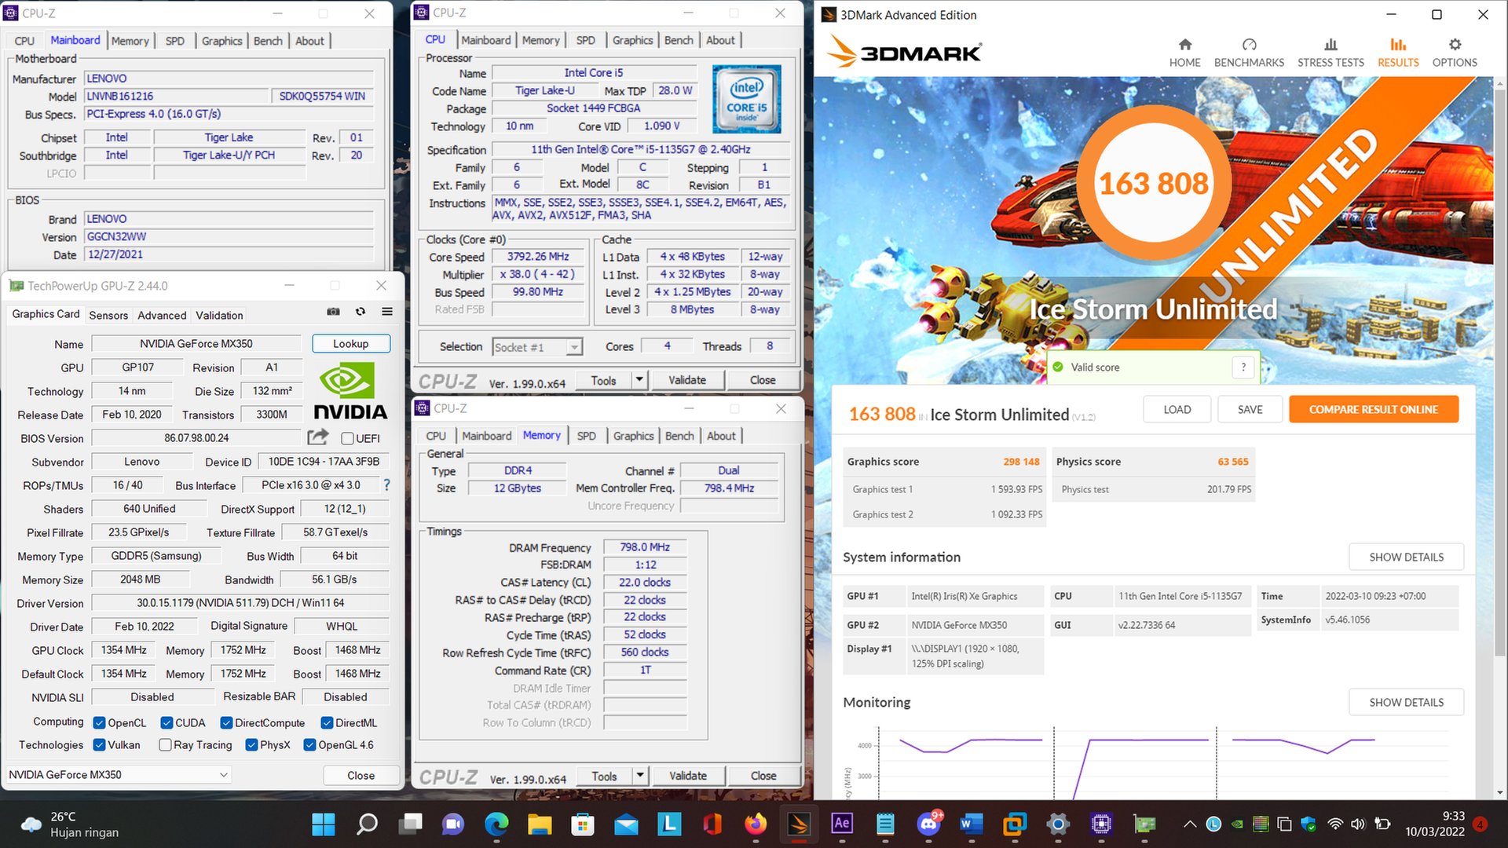
Task: Switch to Sensors tab in GPU-Z
Action: 108,315
